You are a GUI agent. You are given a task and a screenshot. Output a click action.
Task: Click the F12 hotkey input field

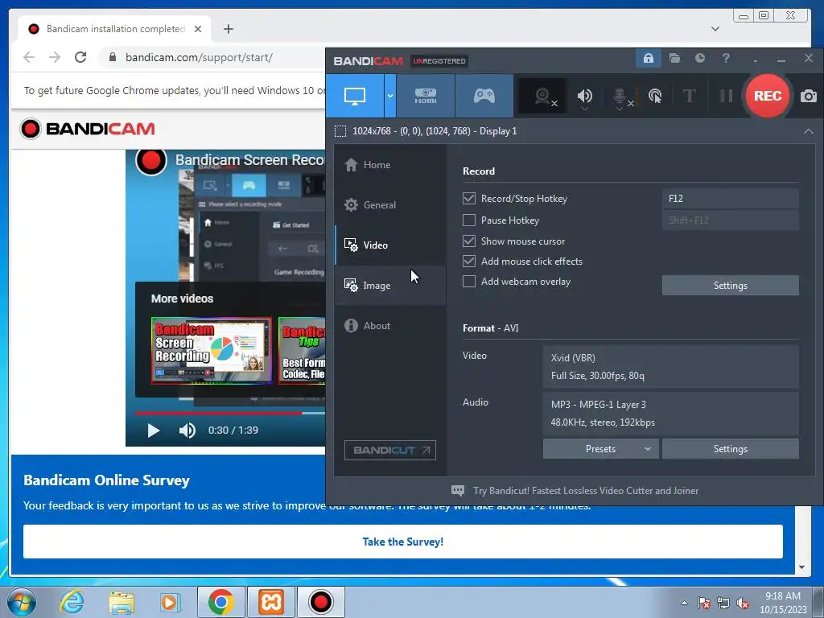pyautogui.click(x=730, y=199)
